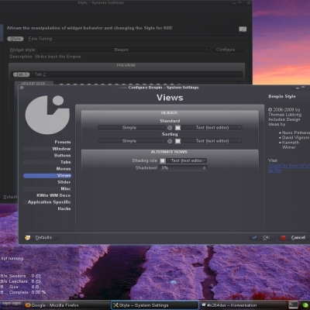Select Tab 2 in the preview area

point(40,74)
